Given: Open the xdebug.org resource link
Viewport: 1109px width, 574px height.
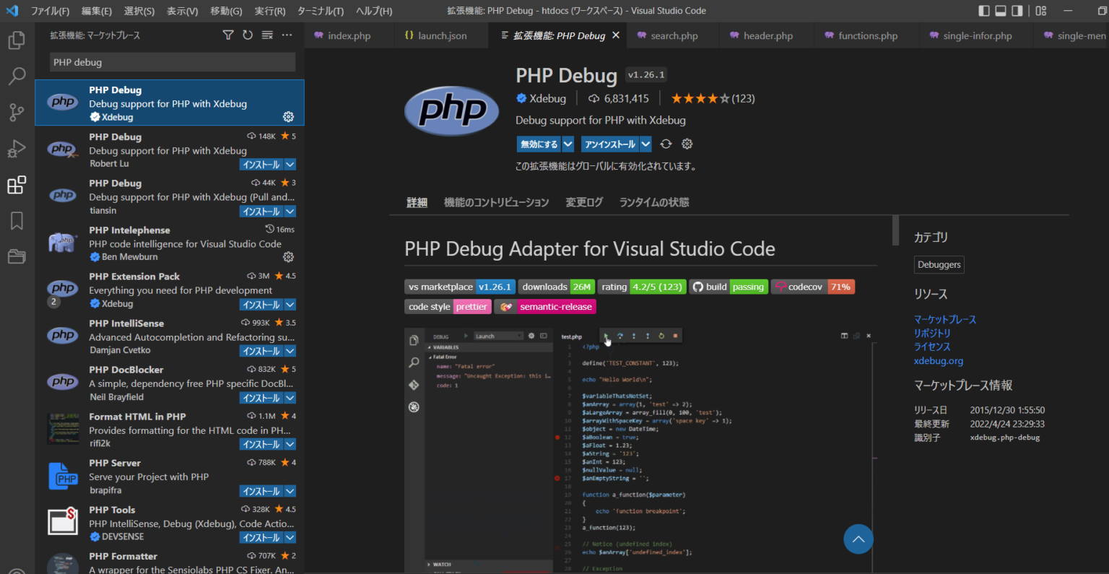Looking at the screenshot, I should [x=938, y=360].
